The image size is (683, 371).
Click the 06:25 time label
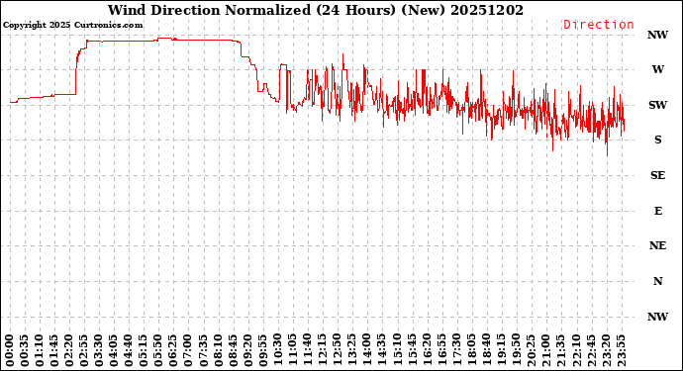click(174, 350)
